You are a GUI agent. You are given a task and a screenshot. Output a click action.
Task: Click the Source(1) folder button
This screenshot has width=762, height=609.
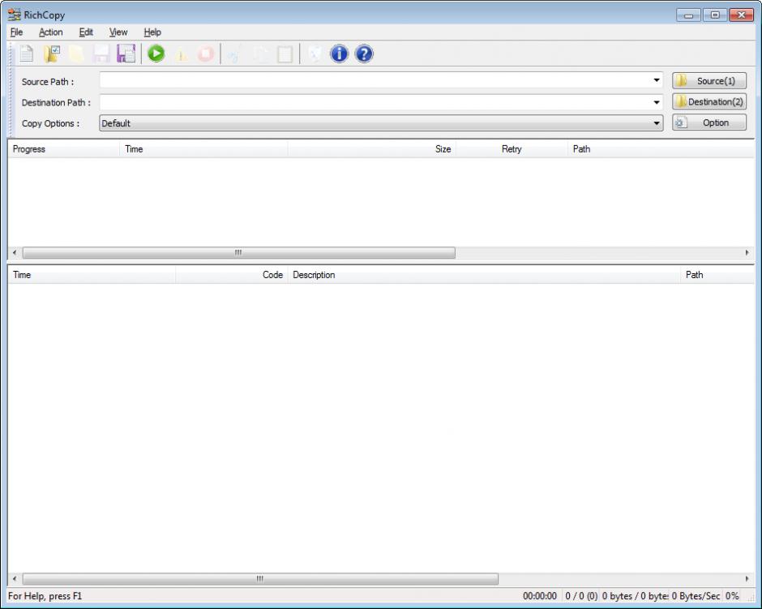point(709,80)
